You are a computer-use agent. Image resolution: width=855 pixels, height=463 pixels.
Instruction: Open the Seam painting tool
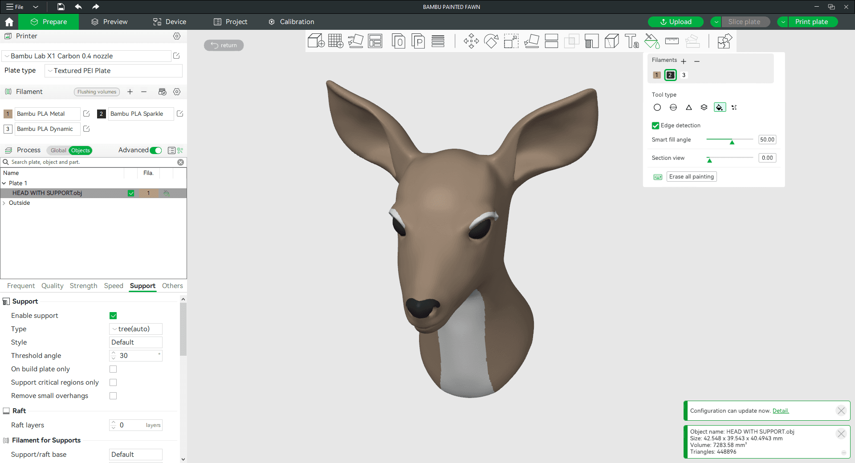[x=612, y=41]
